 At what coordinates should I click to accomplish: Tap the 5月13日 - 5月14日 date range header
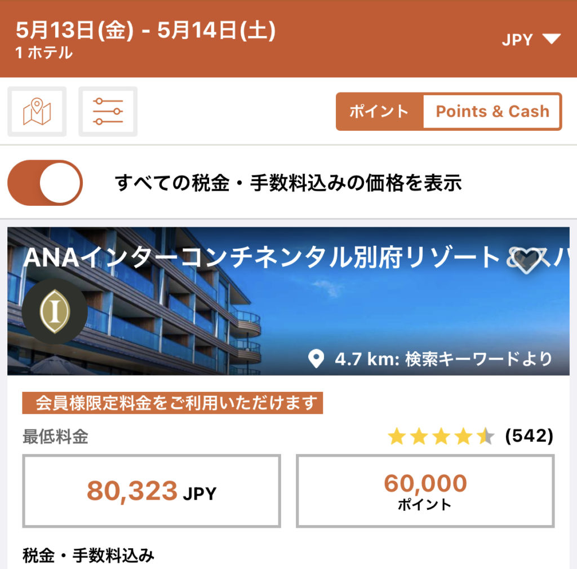145,30
